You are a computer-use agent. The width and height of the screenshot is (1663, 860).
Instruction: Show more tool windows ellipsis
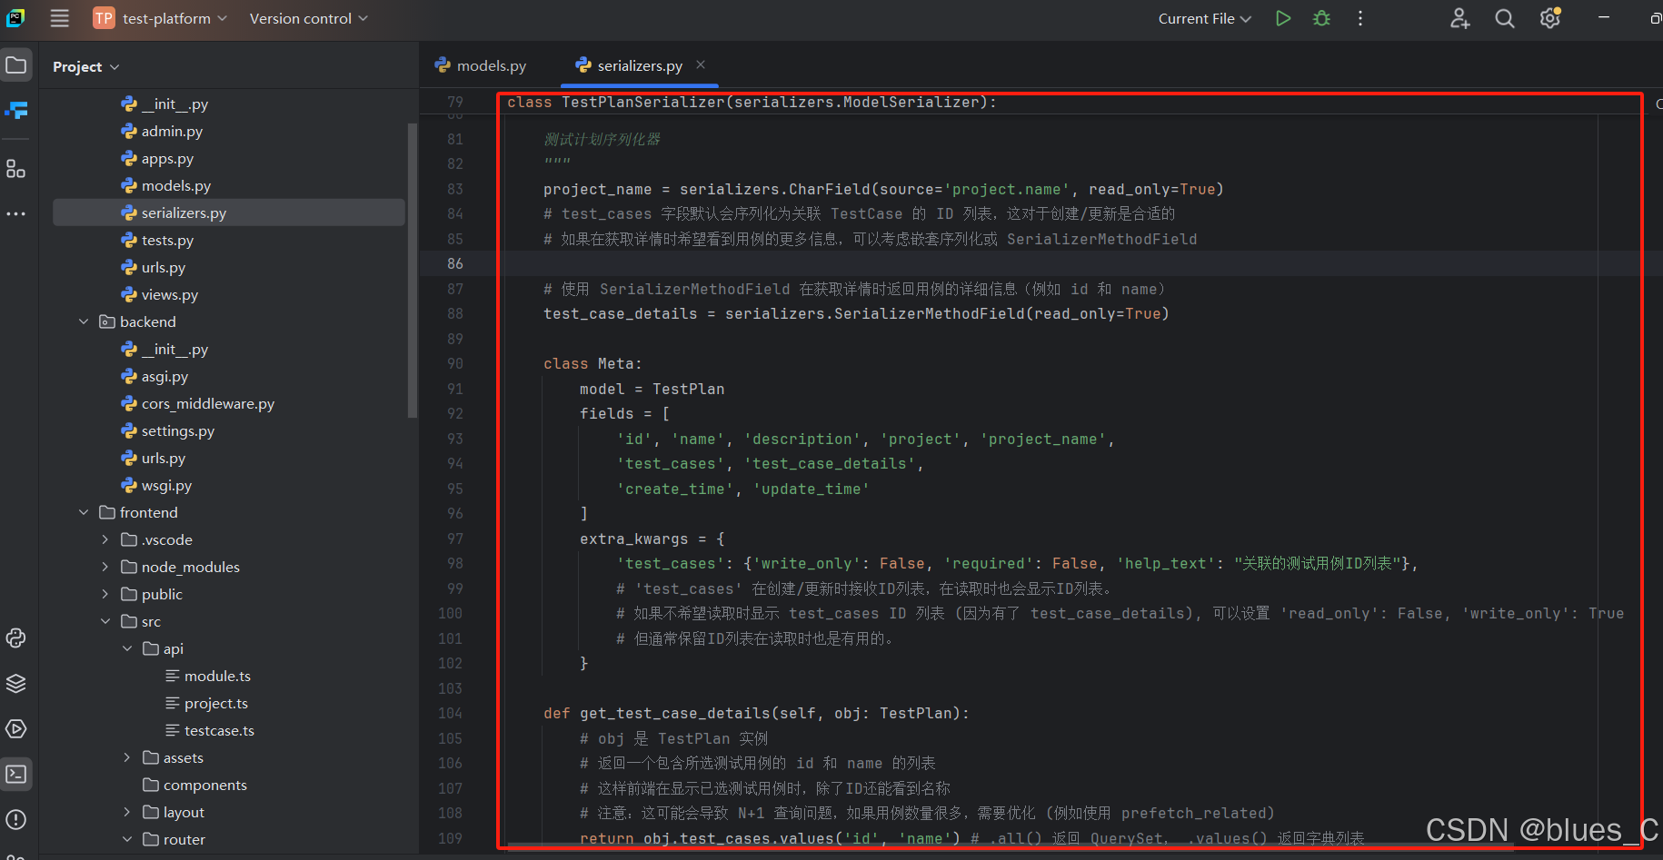(x=16, y=214)
